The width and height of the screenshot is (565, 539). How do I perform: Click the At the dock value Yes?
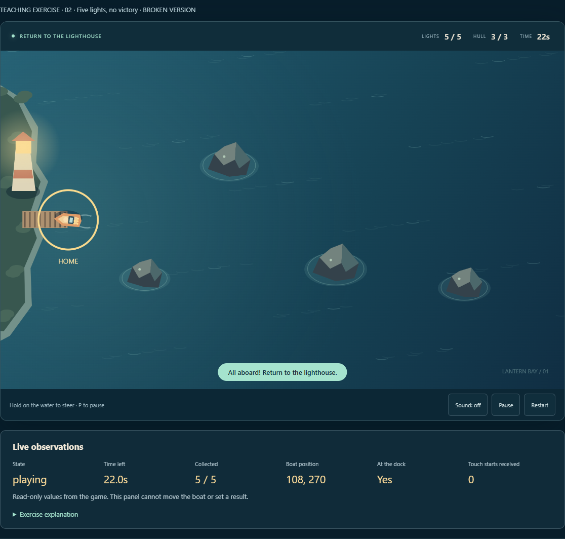[384, 480]
